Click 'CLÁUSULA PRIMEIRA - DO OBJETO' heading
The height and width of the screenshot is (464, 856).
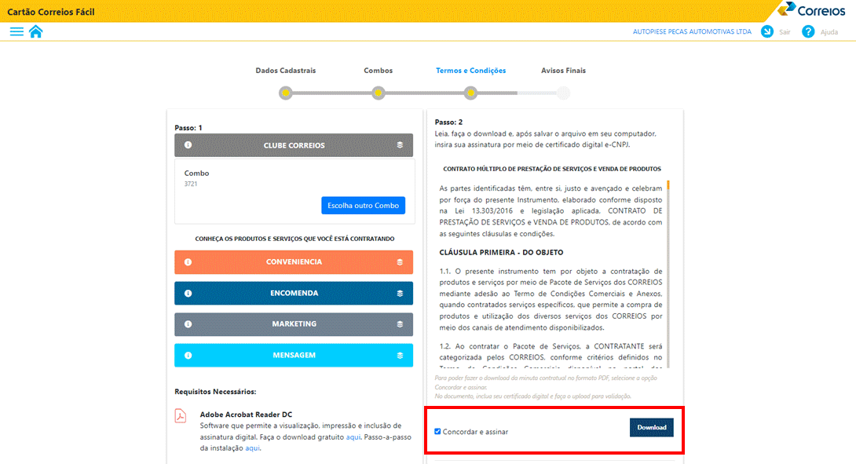click(x=501, y=252)
